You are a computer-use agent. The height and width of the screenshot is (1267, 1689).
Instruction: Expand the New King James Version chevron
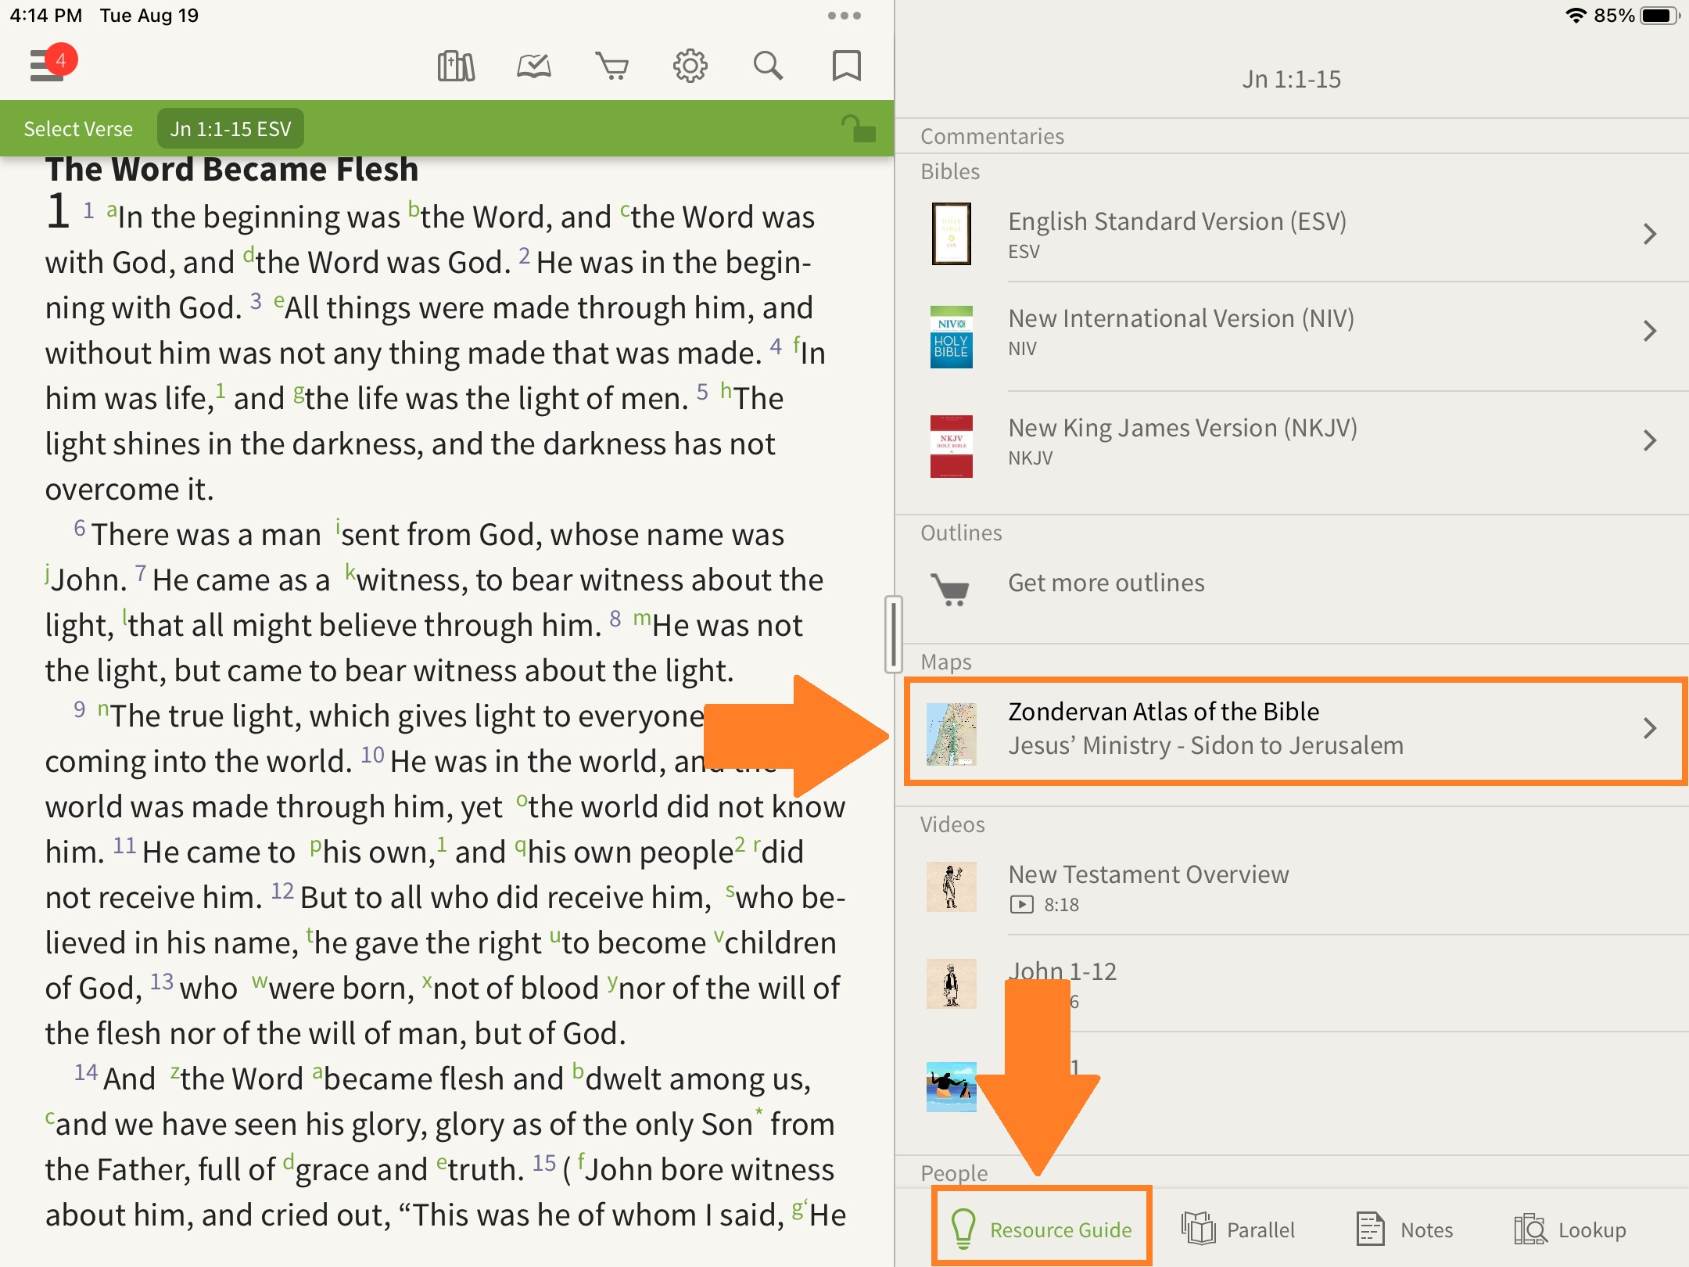coord(1649,440)
